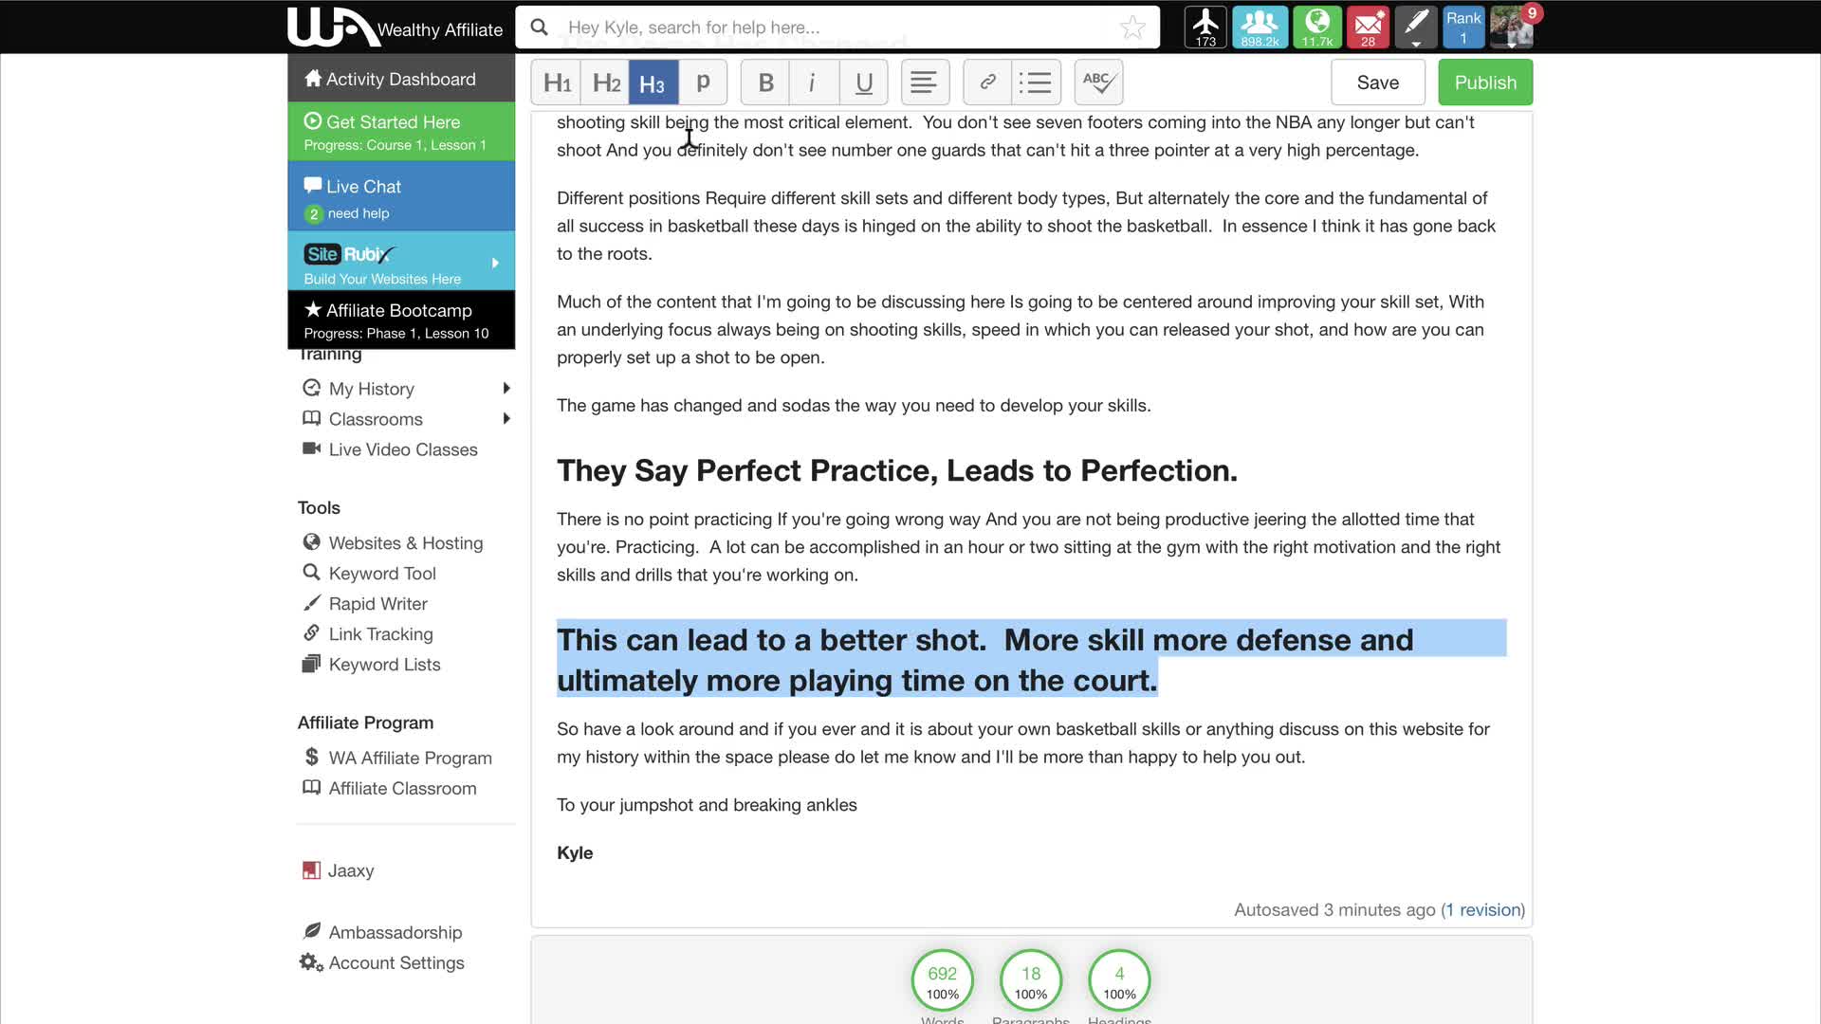This screenshot has height=1024, width=1821.
Task: Open Link Tracking
Action: (x=380, y=634)
